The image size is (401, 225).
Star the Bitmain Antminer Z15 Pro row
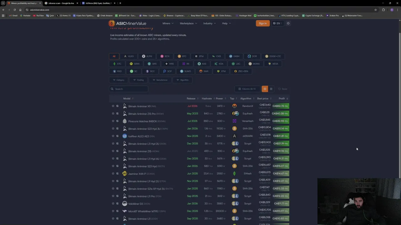(x=113, y=113)
